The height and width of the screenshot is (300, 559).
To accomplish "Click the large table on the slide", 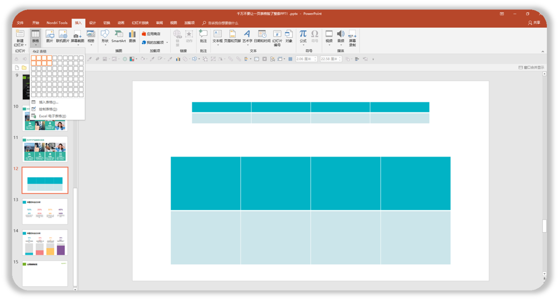I will (x=311, y=210).
